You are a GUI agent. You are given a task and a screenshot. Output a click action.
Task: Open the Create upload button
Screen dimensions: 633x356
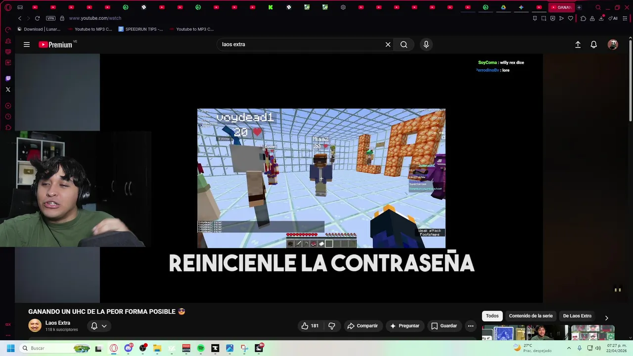point(578,44)
